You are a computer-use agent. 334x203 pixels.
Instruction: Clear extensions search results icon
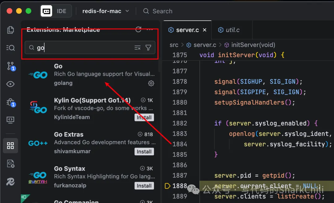point(137,48)
